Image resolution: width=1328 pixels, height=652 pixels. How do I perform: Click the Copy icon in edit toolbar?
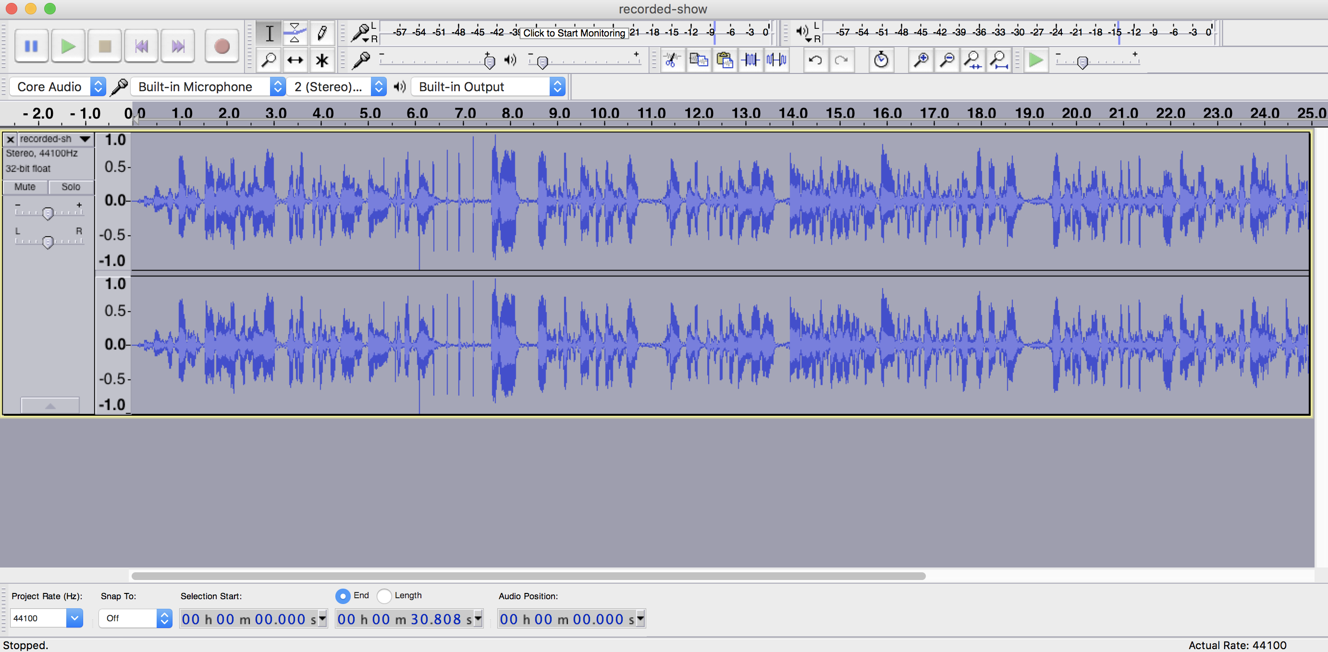coord(699,60)
